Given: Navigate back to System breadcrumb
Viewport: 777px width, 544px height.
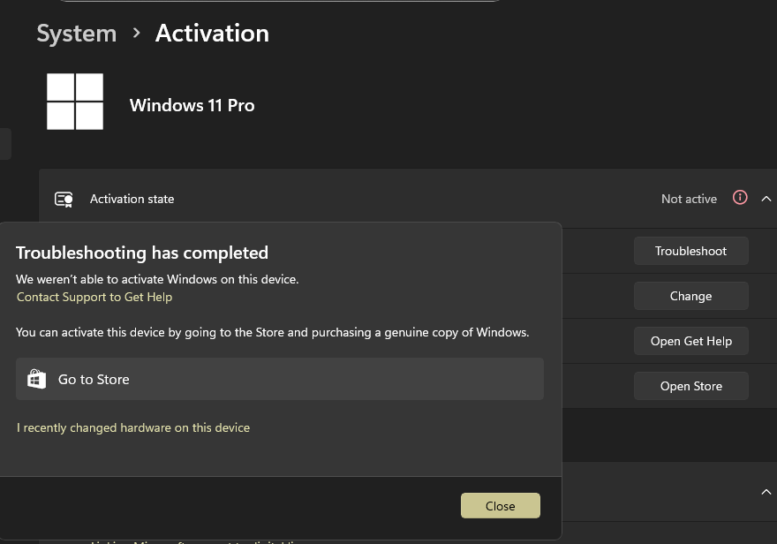Looking at the screenshot, I should [x=76, y=34].
